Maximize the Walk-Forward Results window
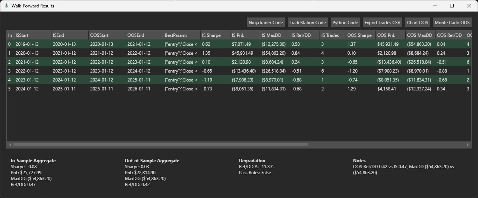The width and height of the screenshot is (478, 198). click(x=452, y=6)
